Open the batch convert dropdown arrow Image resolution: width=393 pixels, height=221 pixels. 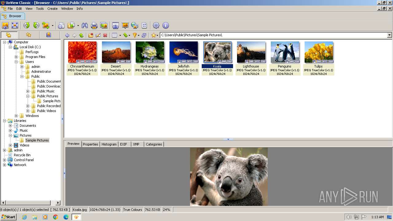(78, 25)
